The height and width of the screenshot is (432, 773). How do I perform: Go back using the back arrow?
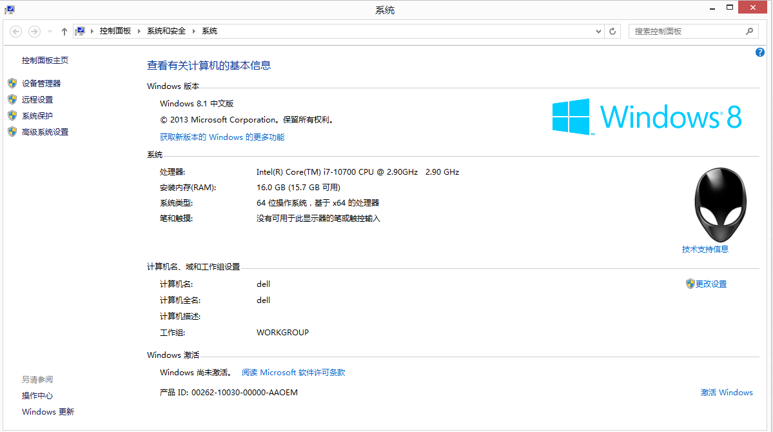tap(15, 32)
